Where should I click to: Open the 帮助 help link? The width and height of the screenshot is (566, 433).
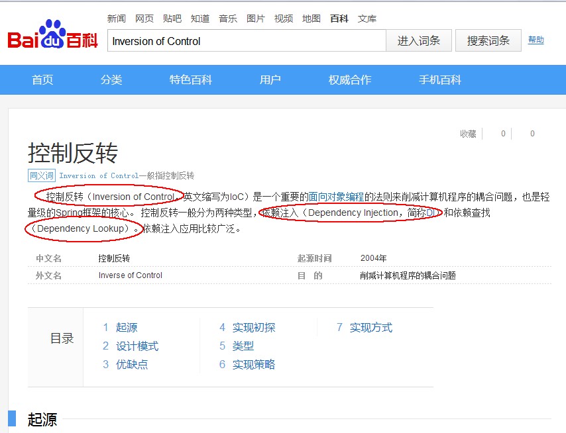[x=536, y=40]
